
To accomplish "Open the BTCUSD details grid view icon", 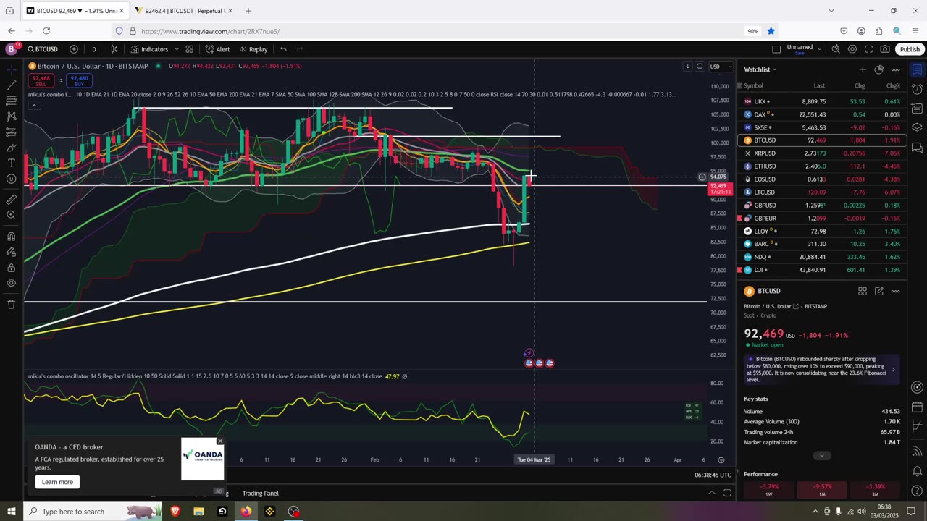I will point(862,291).
